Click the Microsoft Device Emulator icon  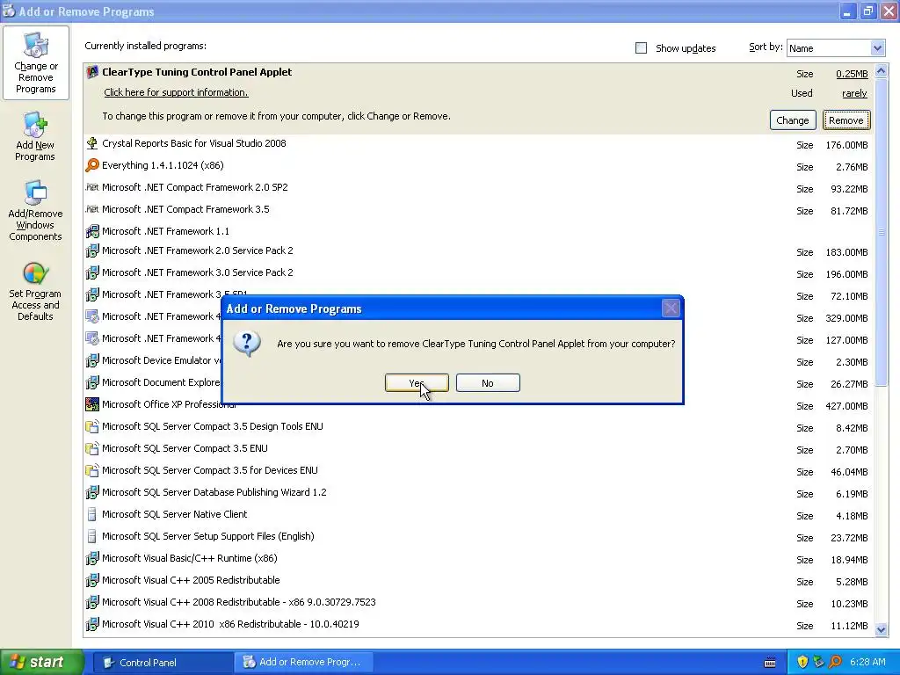pos(91,360)
